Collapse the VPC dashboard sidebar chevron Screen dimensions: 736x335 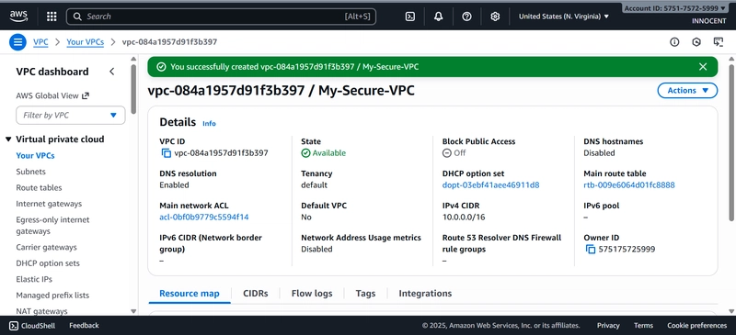(x=111, y=72)
